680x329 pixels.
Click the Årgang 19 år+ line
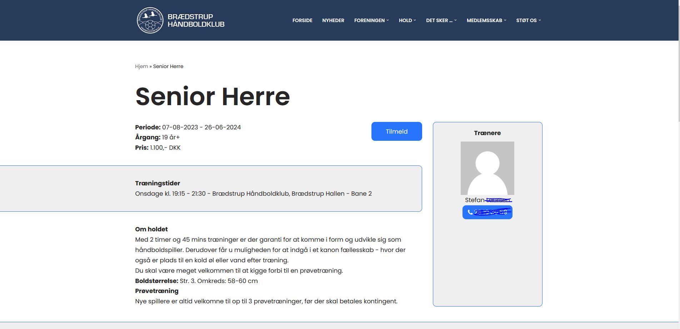(x=157, y=137)
